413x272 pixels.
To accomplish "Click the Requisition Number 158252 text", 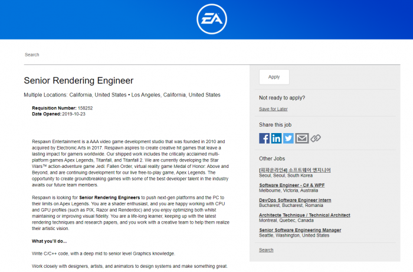I will (62, 108).
